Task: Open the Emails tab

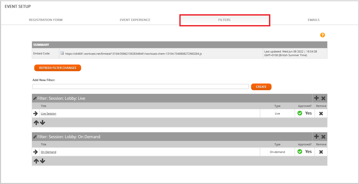Action: [x=314, y=20]
